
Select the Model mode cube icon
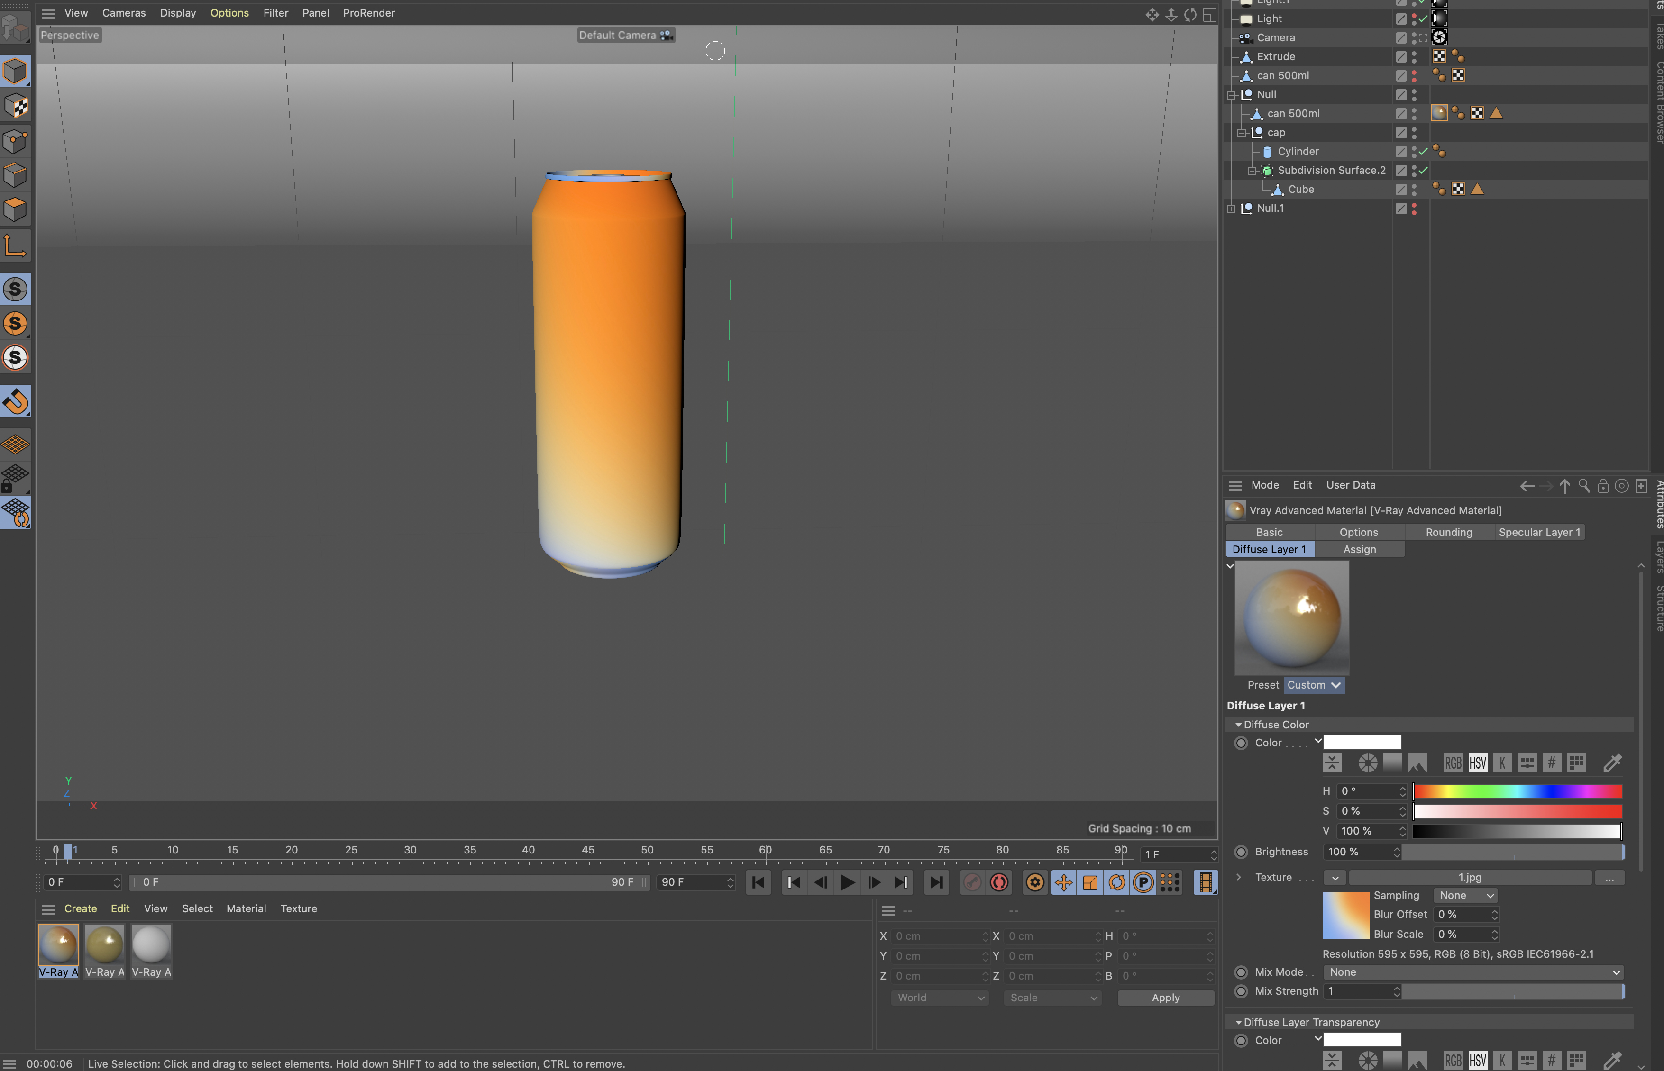coord(15,71)
